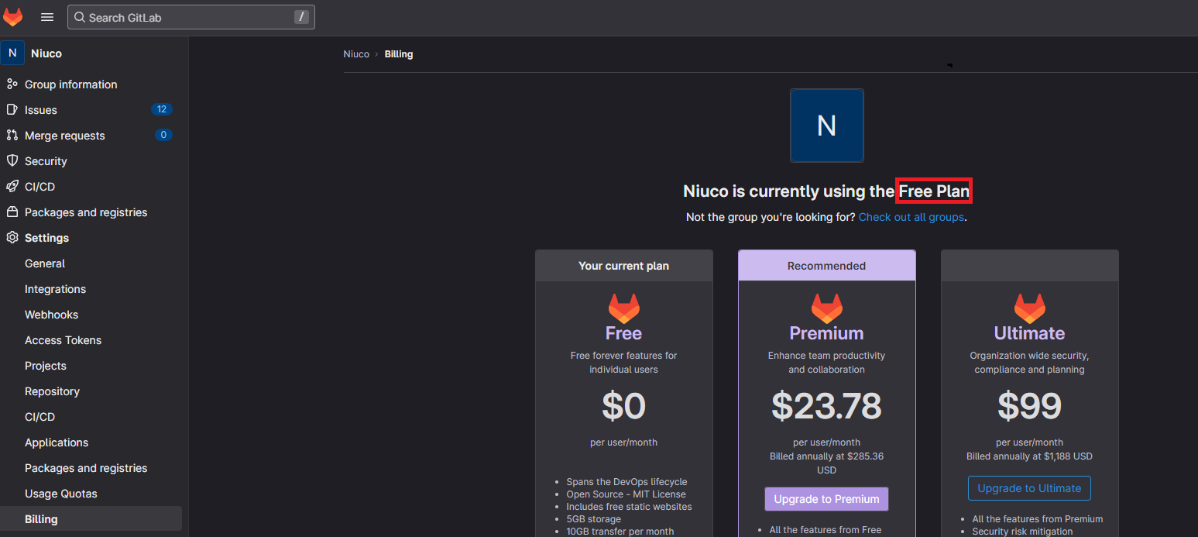Click the Merge requests count badge 0
The height and width of the screenshot is (537, 1198).
tap(163, 135)
